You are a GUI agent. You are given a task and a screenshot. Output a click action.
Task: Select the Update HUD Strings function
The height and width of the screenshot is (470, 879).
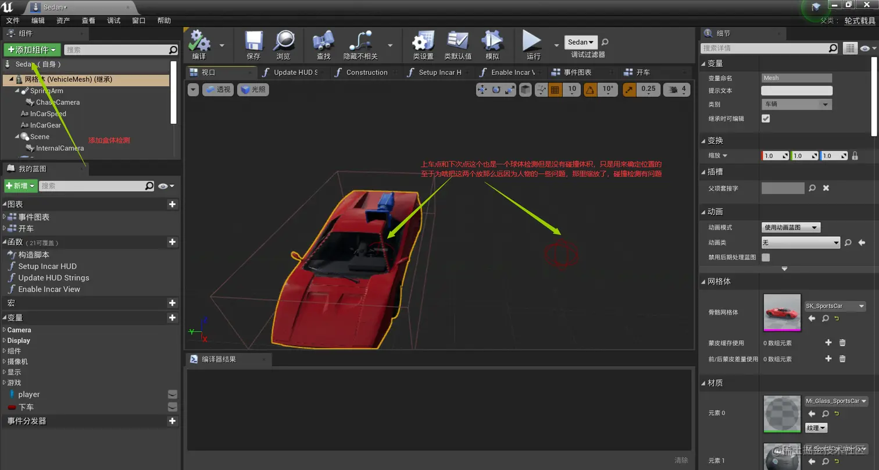coord(53,277)
